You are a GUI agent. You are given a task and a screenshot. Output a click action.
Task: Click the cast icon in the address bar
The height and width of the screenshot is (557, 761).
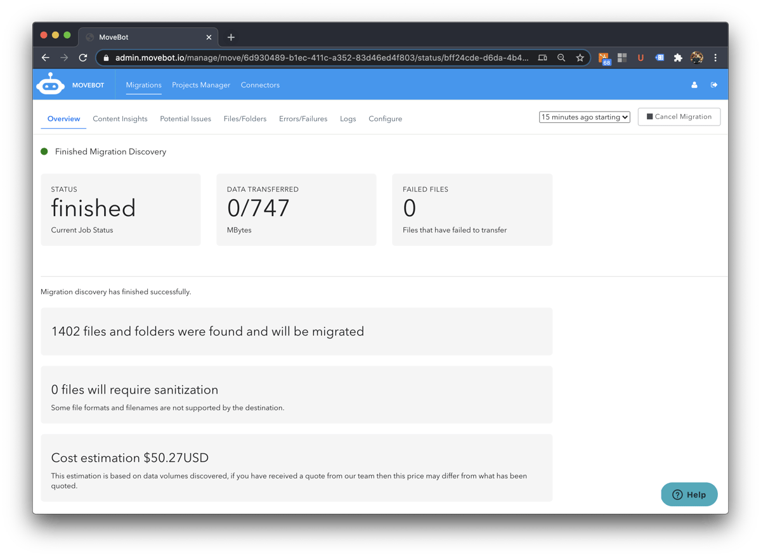coord(542,57)
